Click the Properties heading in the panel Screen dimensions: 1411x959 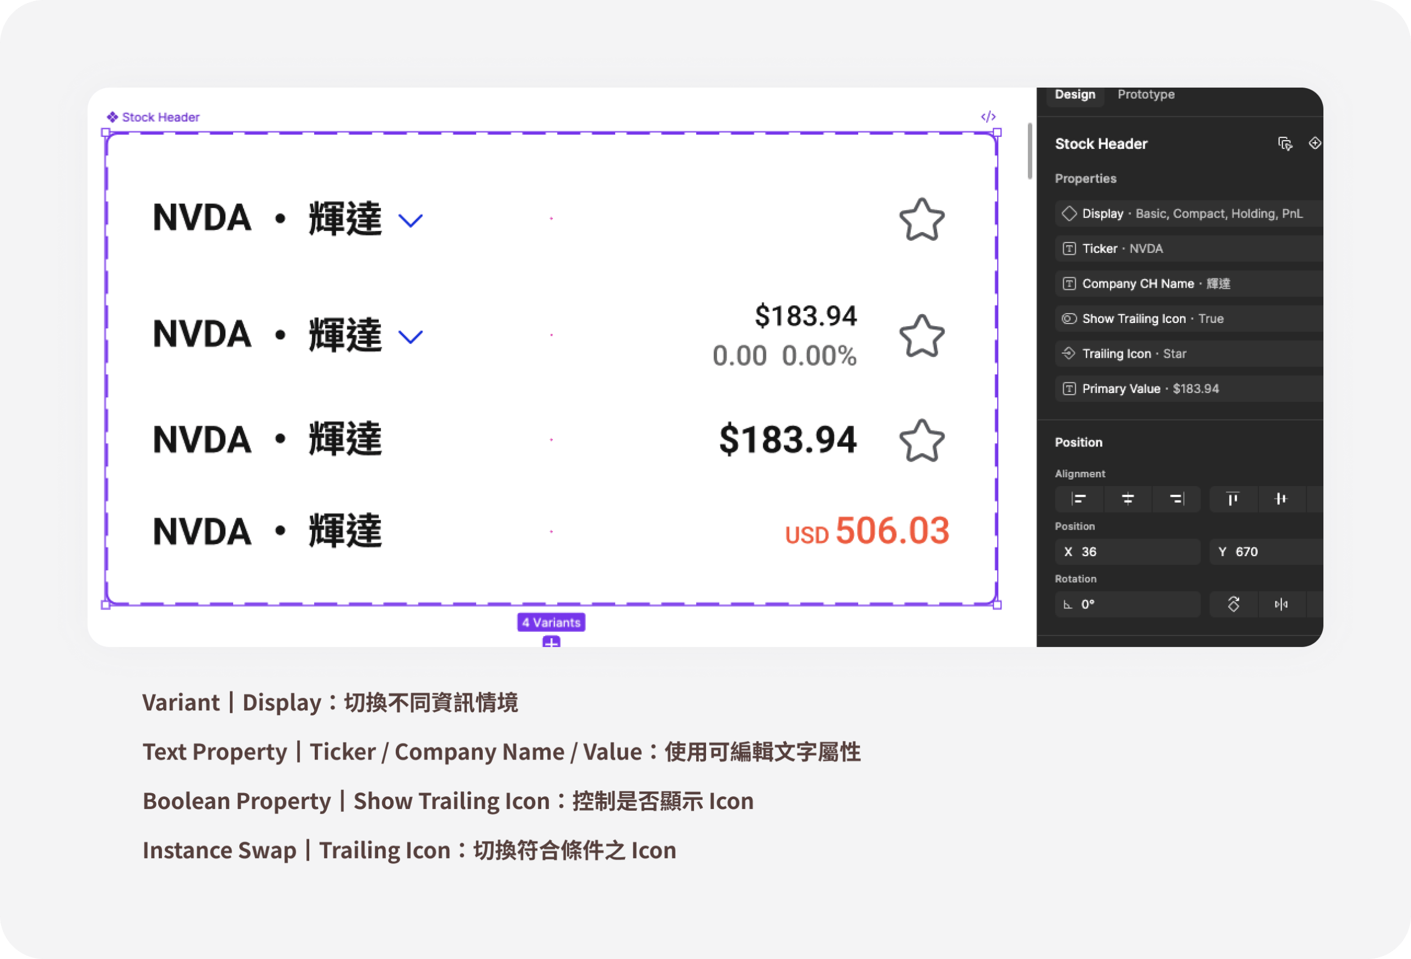(x=1086, y=179)
